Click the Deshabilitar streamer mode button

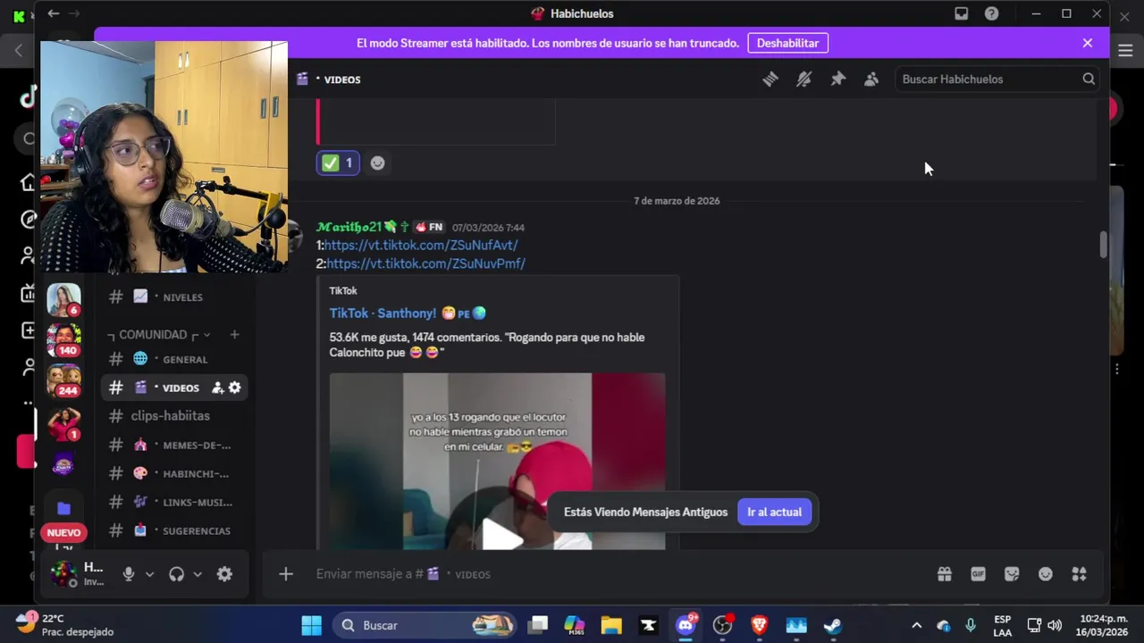tap(787, 43)
